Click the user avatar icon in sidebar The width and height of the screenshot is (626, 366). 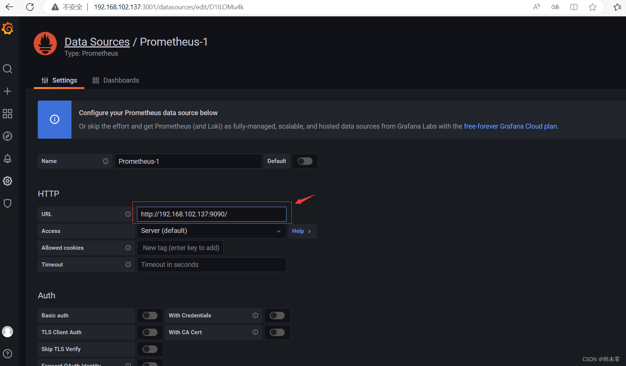[x=7, y=331]
